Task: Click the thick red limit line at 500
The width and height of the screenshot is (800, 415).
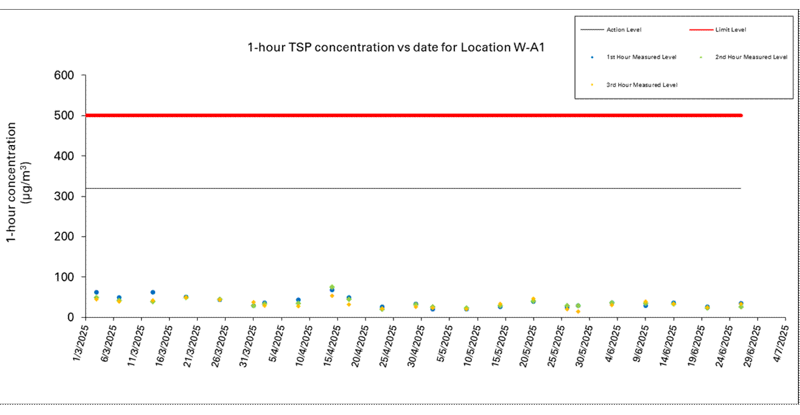Action: point(412,115)
